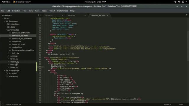The image size is (189, 106).
Task: Open navbar.html file
Action: pos(17,47)
